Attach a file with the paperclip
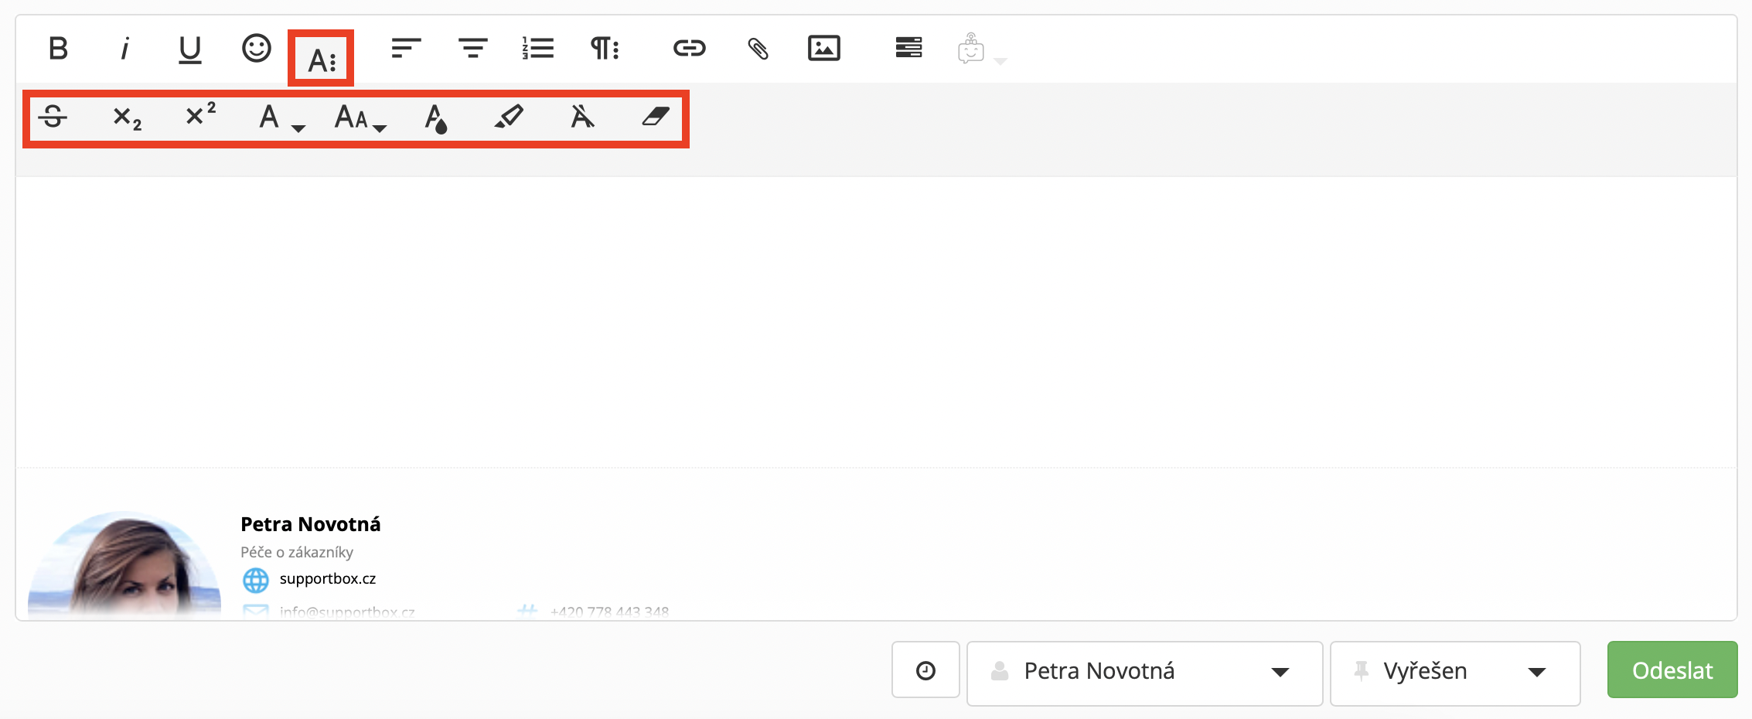1752x719 pixels. pos(758,49)
